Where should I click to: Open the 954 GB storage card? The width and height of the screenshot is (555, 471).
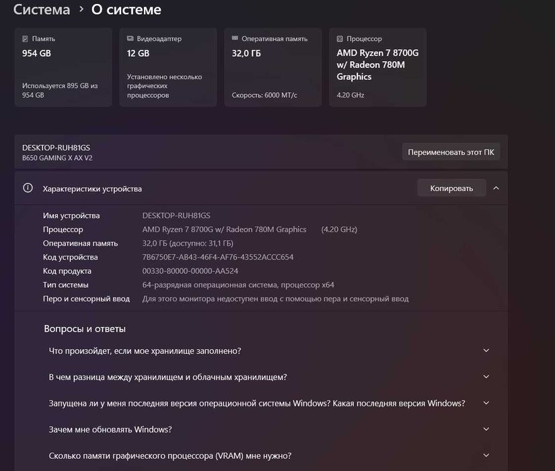click(63, 67)
